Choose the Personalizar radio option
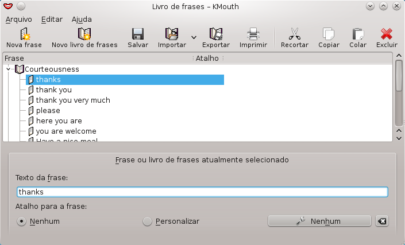The image size is (405, 245). [148, 221]
